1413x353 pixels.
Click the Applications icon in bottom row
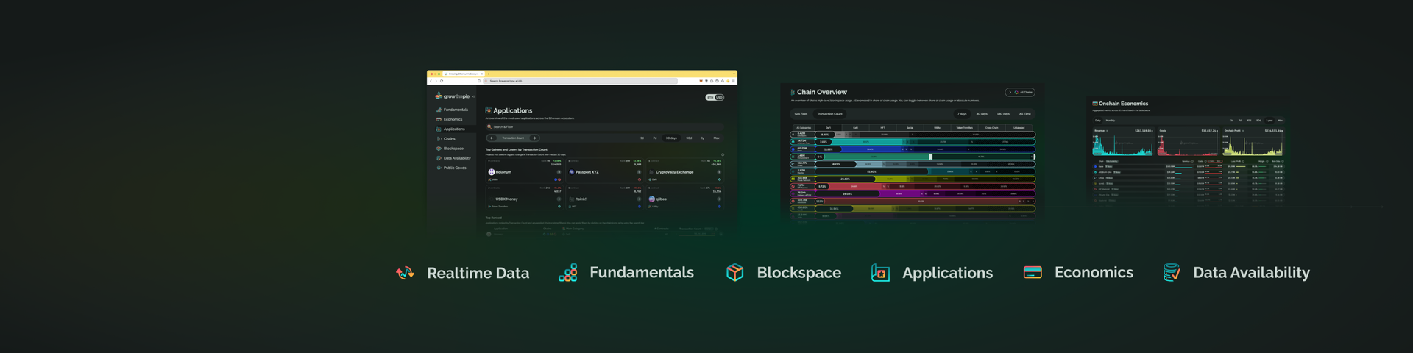[x=880, y=273]
